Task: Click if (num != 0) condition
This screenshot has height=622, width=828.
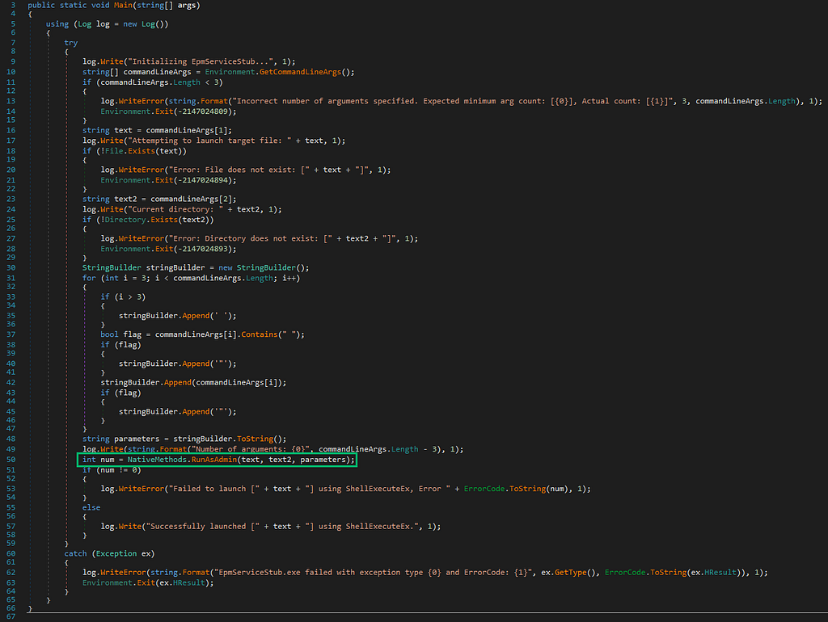Action: point(112,469)
